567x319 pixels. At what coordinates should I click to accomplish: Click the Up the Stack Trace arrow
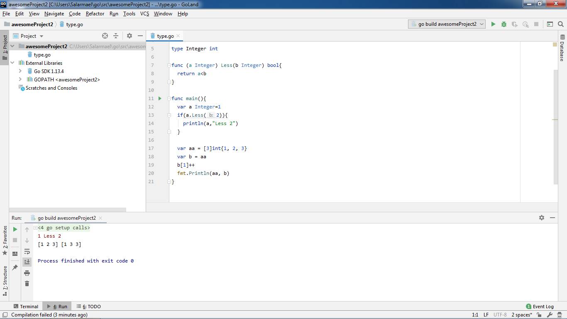pyautogui.click(x=27, y=229)
